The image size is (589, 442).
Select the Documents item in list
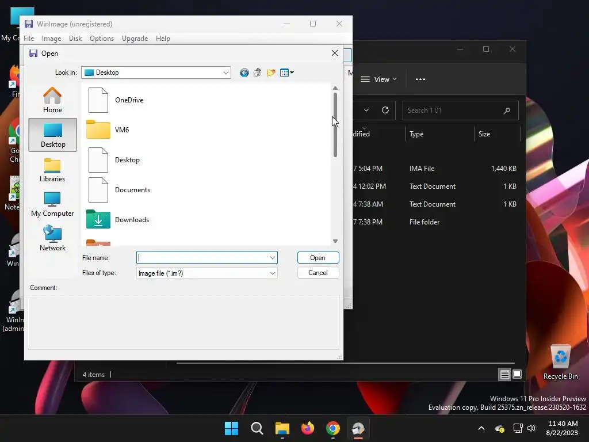(119, 190)
